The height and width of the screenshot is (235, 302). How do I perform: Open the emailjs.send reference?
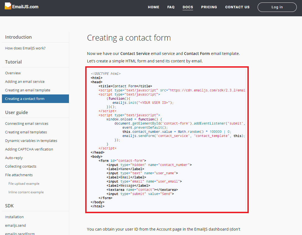pos(15,225)
